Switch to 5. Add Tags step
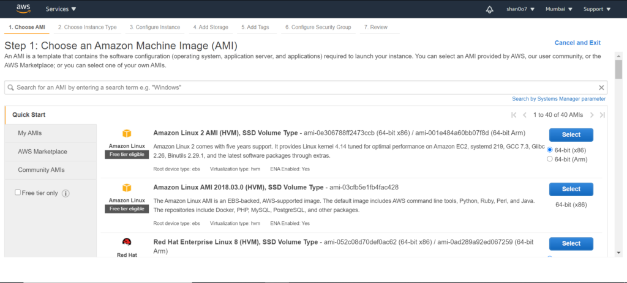The height and width of the screenshot is (283, 627). [255, 27]
